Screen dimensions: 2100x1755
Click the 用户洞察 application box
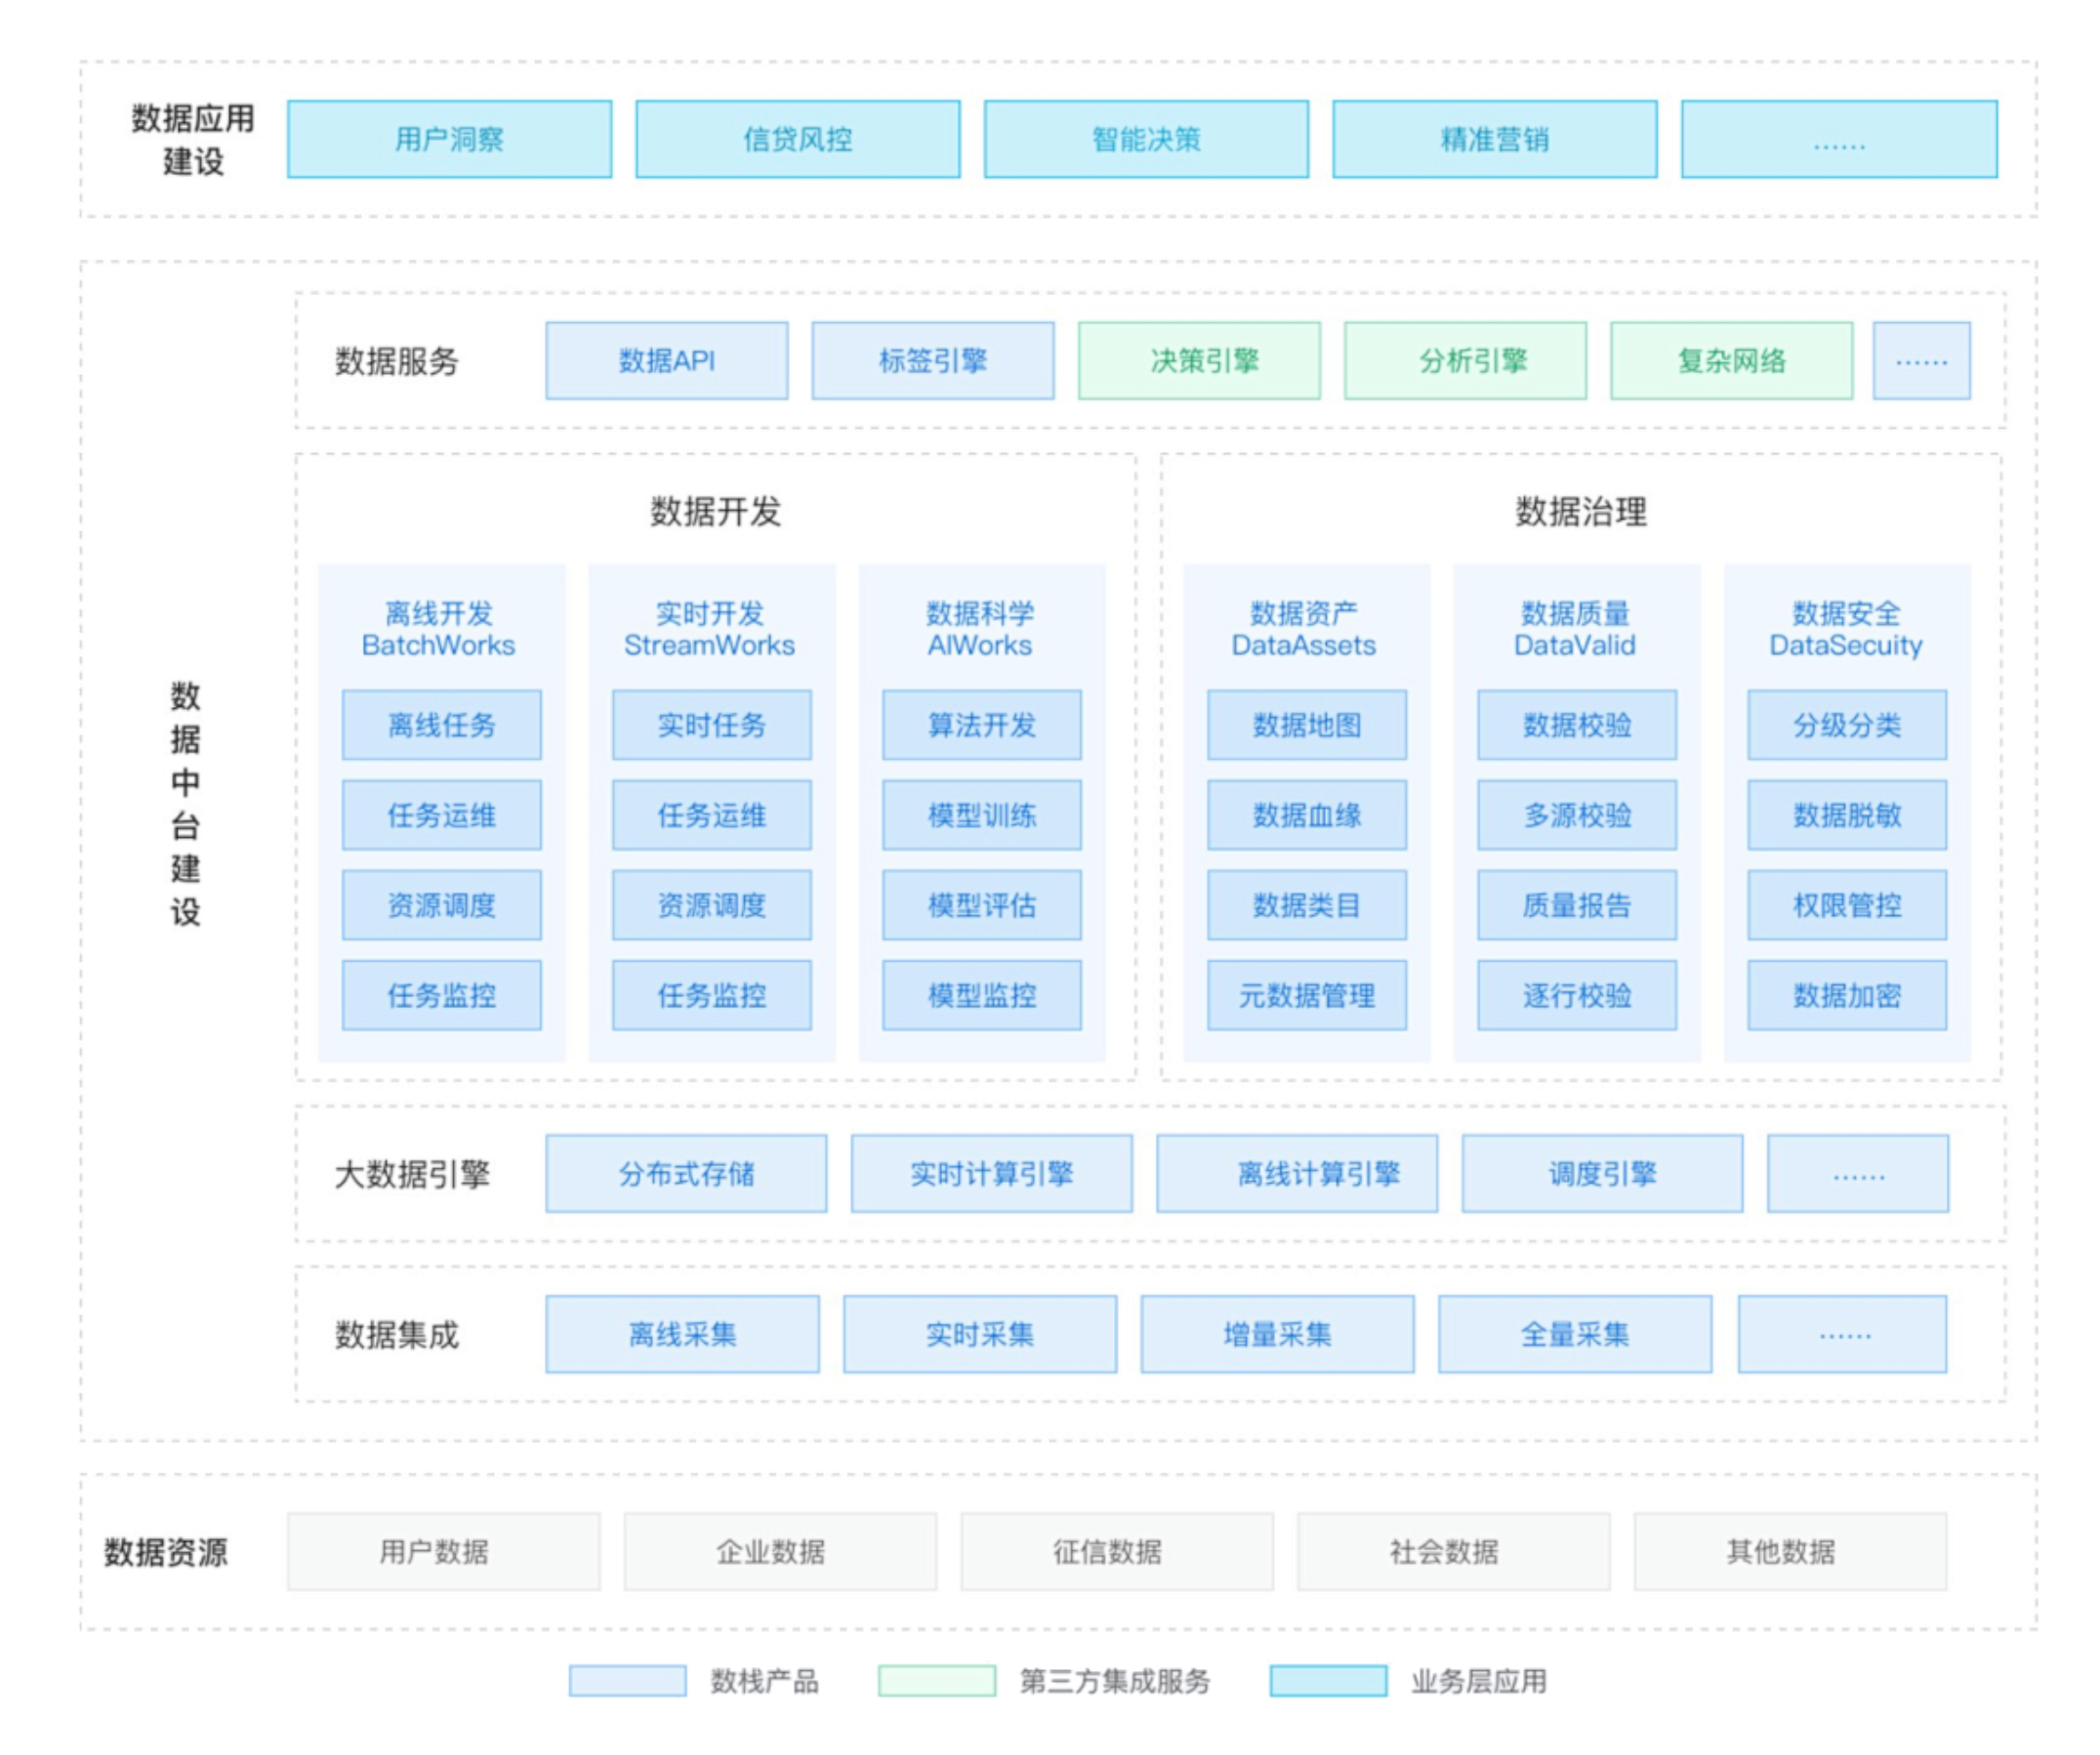449,139
